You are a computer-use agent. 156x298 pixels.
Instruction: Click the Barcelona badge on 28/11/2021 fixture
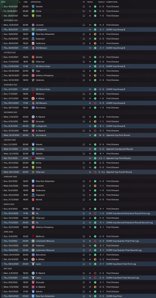33,108
